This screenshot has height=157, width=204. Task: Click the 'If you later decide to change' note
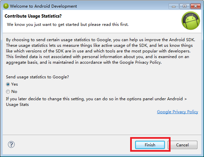pyautogui.click(x=96, y=102)
